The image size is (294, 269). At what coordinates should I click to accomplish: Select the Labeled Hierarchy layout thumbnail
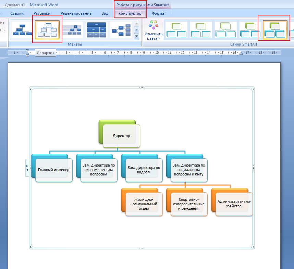(72, 30)
